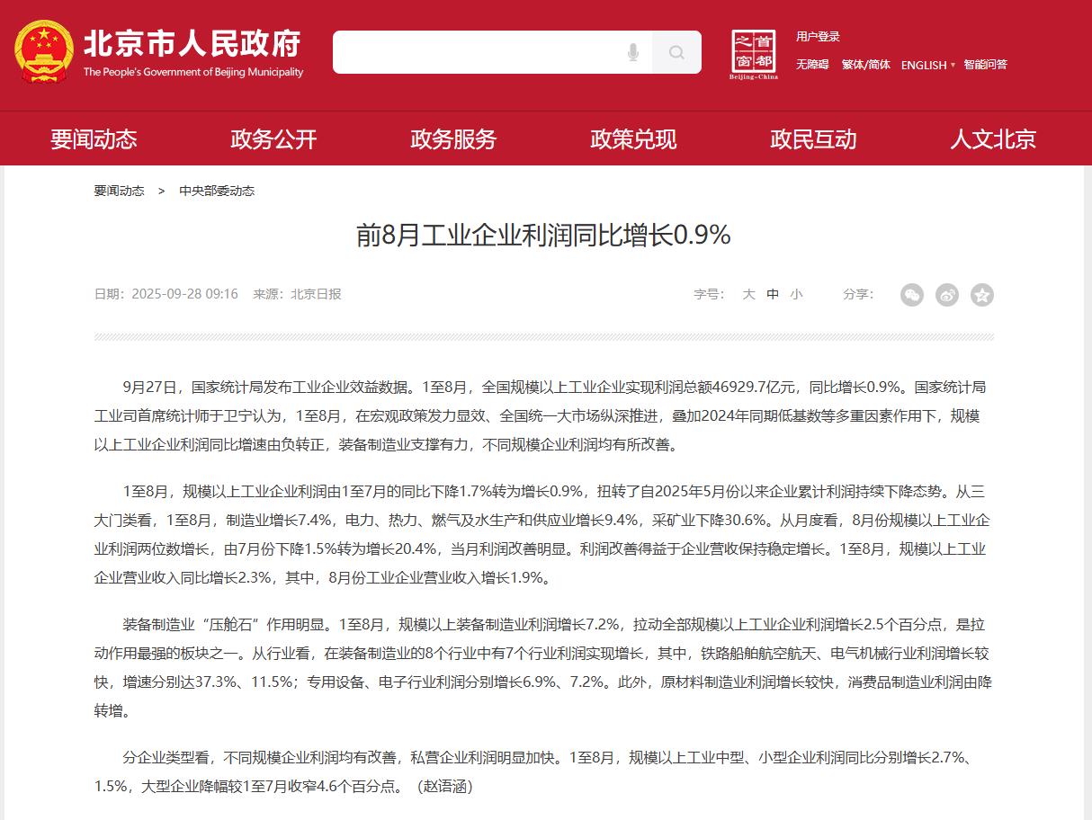This screenshot has width=1092, height=820.
Task: Open the 无障碍 accessibility link
Action: (812, 65)
